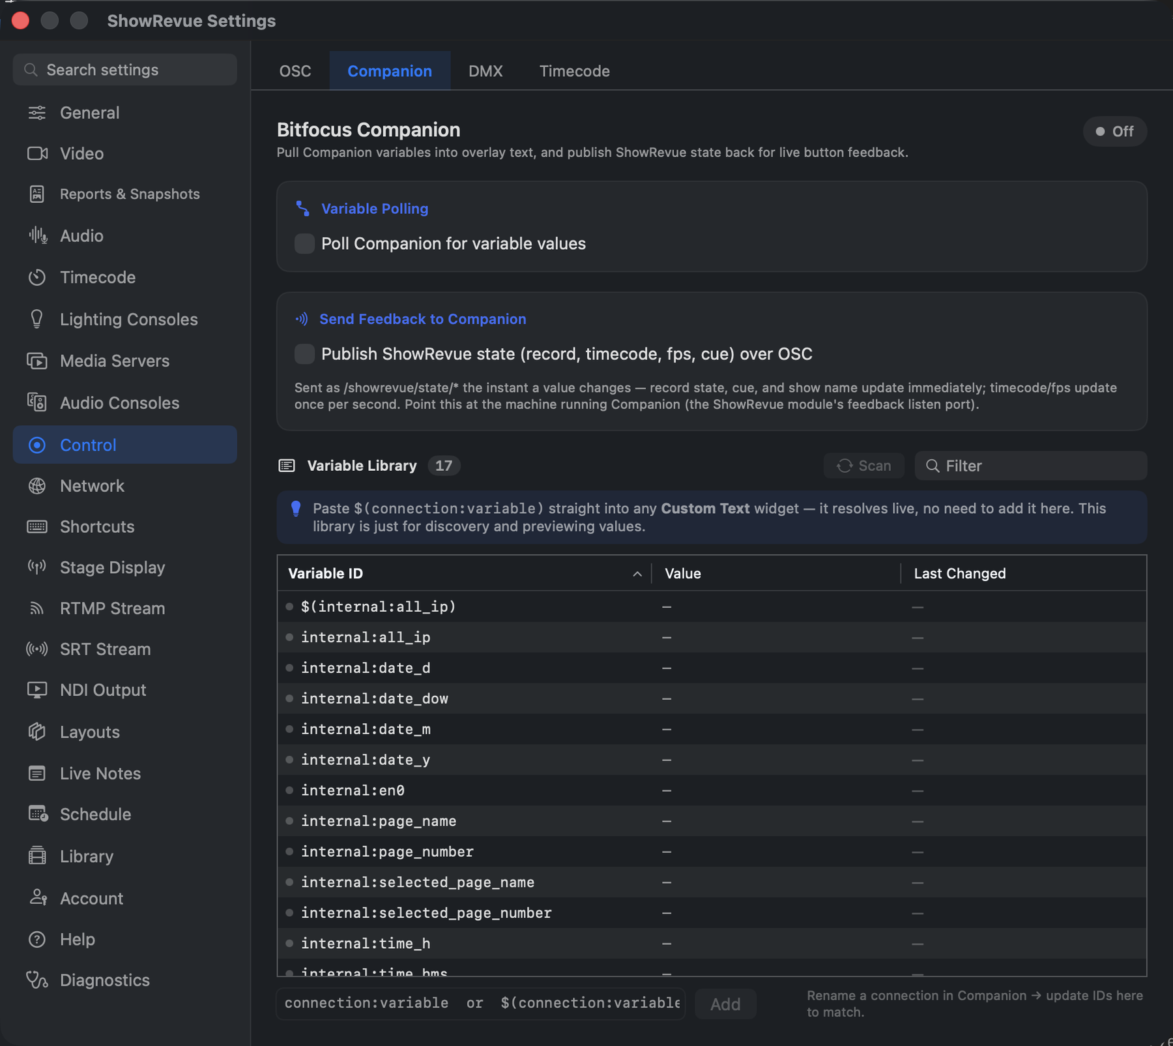Toggle the Bitfocus Companion Off switch
Screen dimensions: 1173x1046
(1114, 132)
